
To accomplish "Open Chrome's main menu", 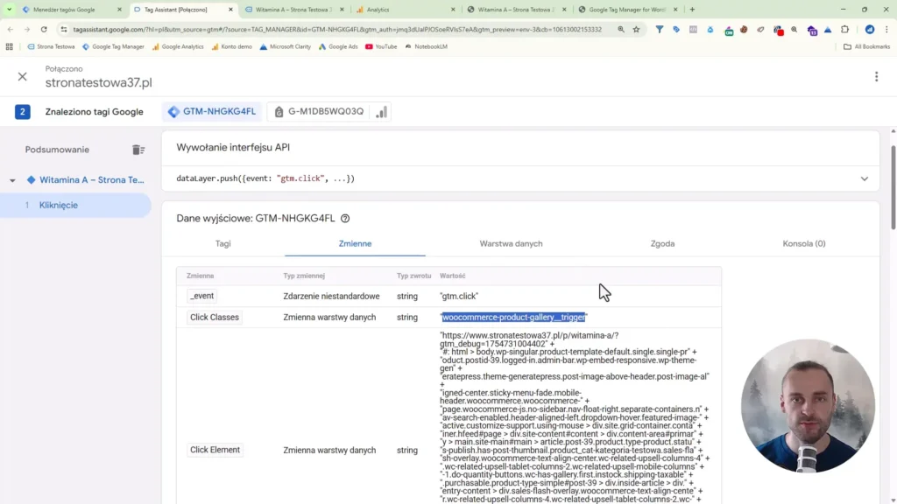I will pos(886,29).
